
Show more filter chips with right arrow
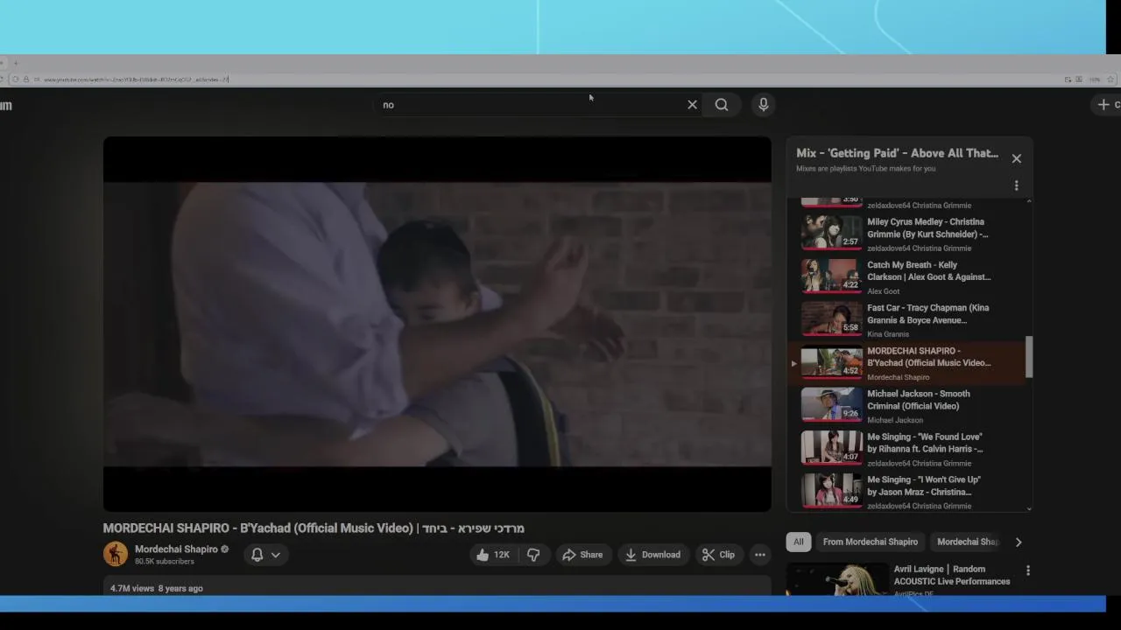(1019, 542)
